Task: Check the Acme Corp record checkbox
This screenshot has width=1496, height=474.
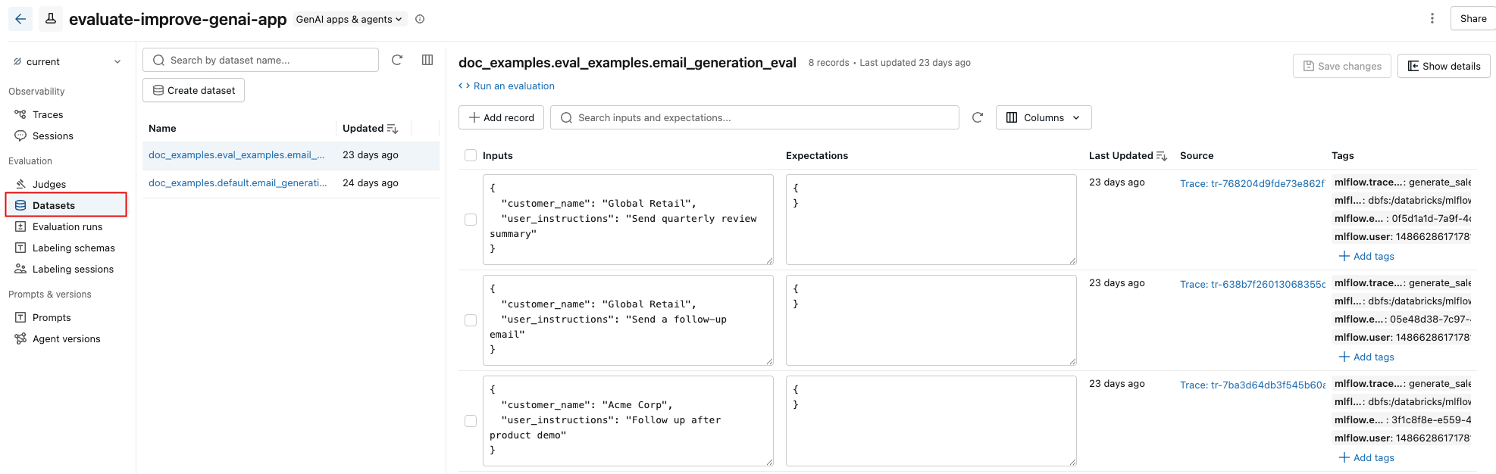Action: coord(471,421)
